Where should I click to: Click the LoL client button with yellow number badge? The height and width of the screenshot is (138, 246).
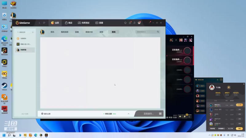coord(185,117)
